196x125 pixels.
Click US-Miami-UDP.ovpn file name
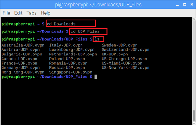click(122, 63)
